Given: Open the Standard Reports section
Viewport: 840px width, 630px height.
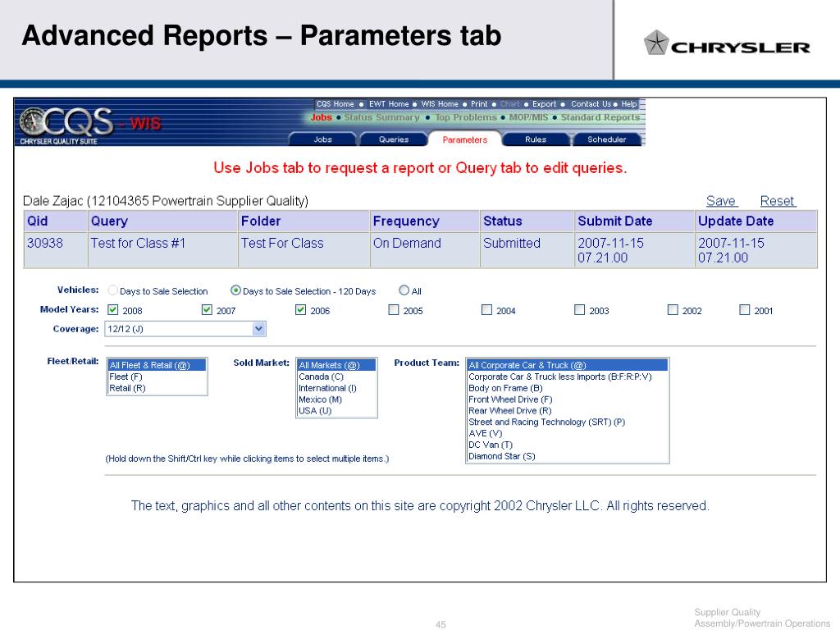Looking at the screenshot, I should tap(600, 117).
